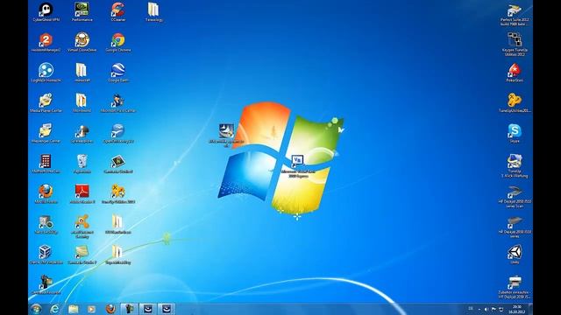Select the CCleaner desktop icon
Screen dimensions: 561x315
118,12
